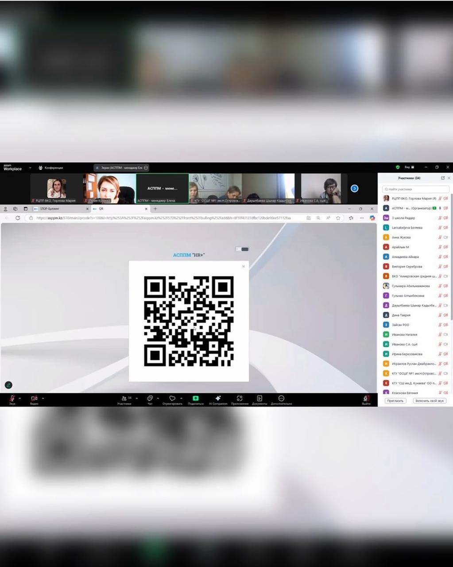Open the Documents (Документы) icon
This screenshot has height=567, width=453.
point(259,399)
